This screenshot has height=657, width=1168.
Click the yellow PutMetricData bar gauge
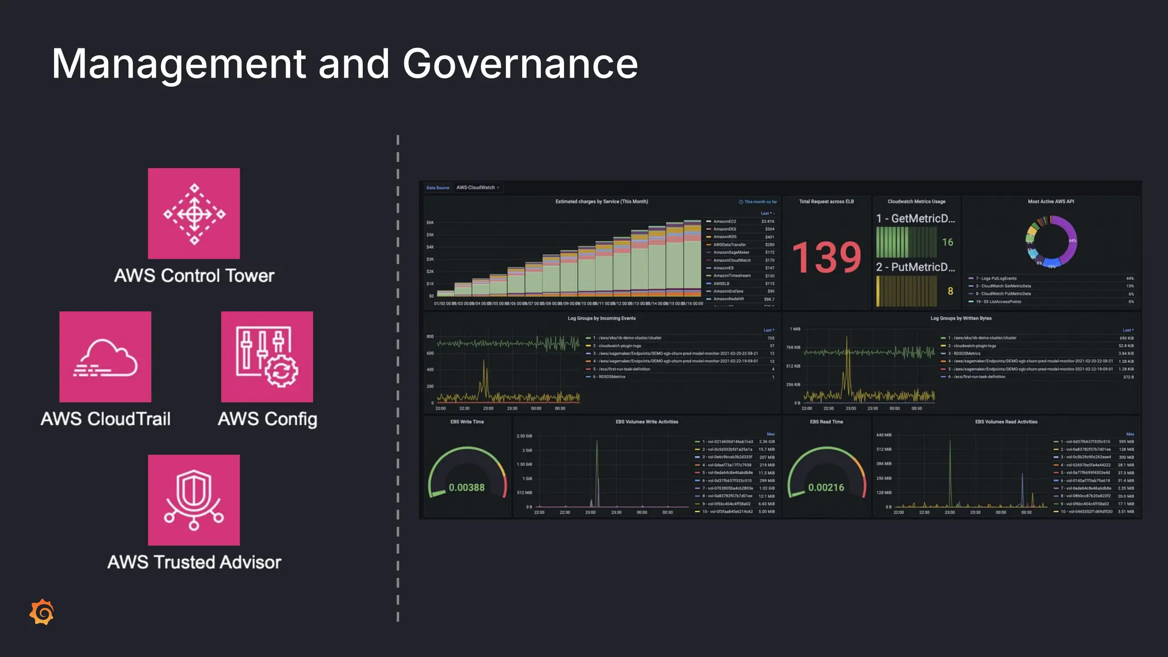(906, 291)
